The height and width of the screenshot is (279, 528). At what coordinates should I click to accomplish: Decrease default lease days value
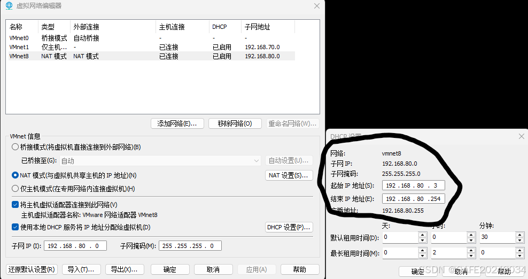pyautogui.click(x=423, y=240)
